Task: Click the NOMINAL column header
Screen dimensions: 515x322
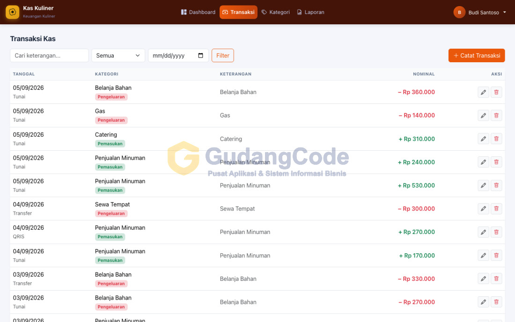Action: point(424,74)
